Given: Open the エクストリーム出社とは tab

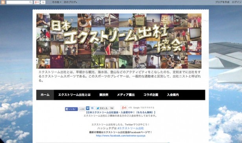Looking at the screenshot, I should 74,95.
